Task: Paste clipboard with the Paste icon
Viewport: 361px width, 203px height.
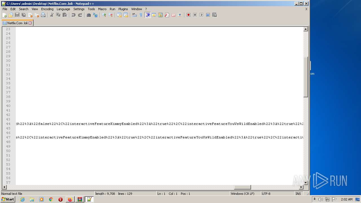Action: (x=65, y=15)
